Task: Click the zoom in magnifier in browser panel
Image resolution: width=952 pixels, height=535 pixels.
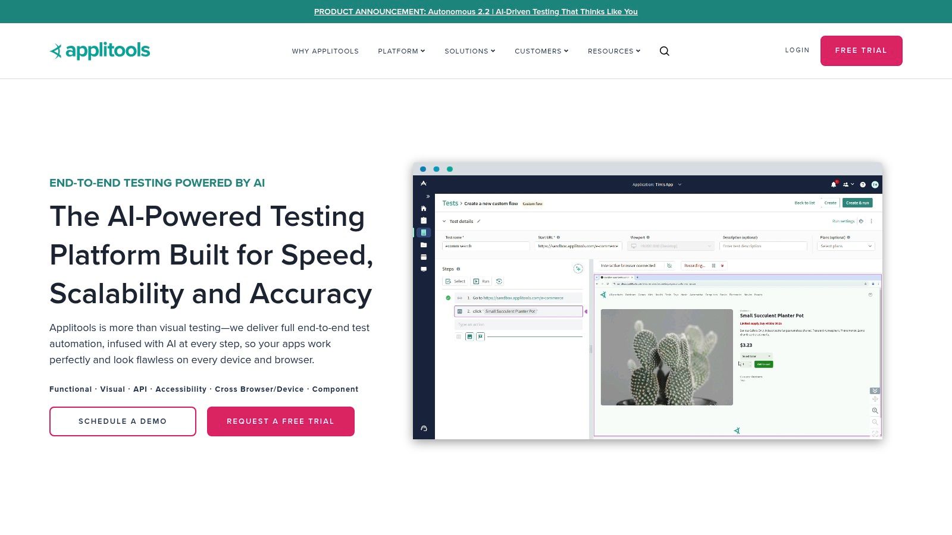Action: pyautogui.click(x=875, y=411)
